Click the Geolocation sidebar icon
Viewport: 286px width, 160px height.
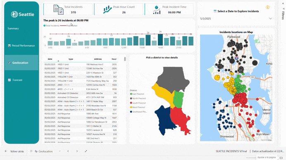pyautogui.click(x=10, y=63)
